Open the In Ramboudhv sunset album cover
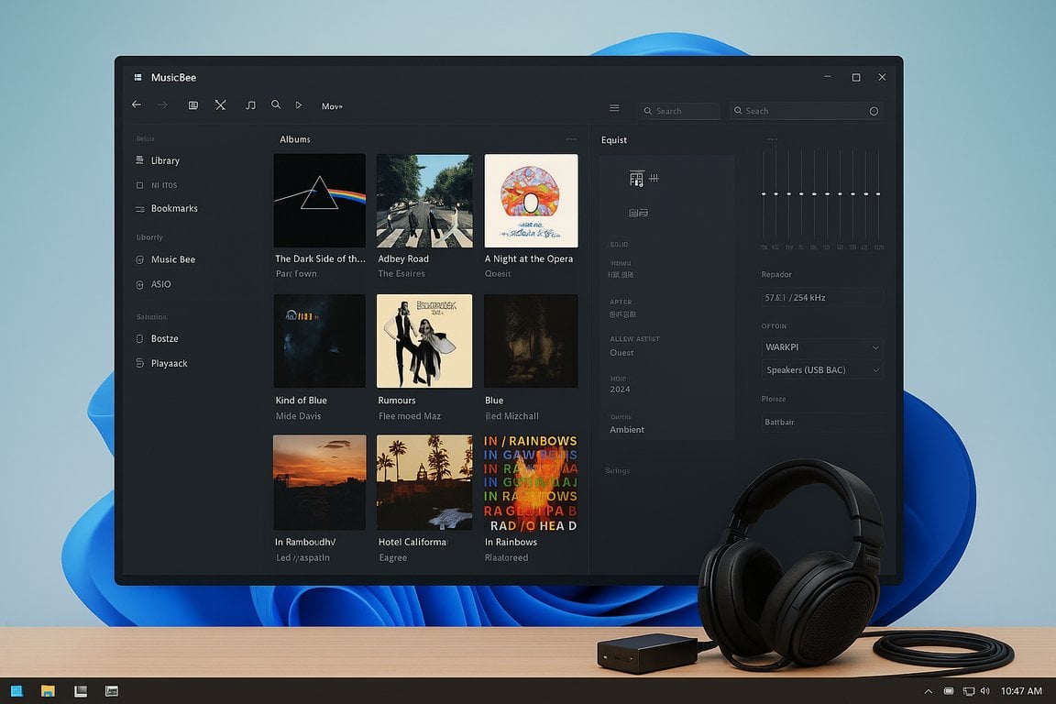This screenshot has width=1056, height=704. pos(320,482)
